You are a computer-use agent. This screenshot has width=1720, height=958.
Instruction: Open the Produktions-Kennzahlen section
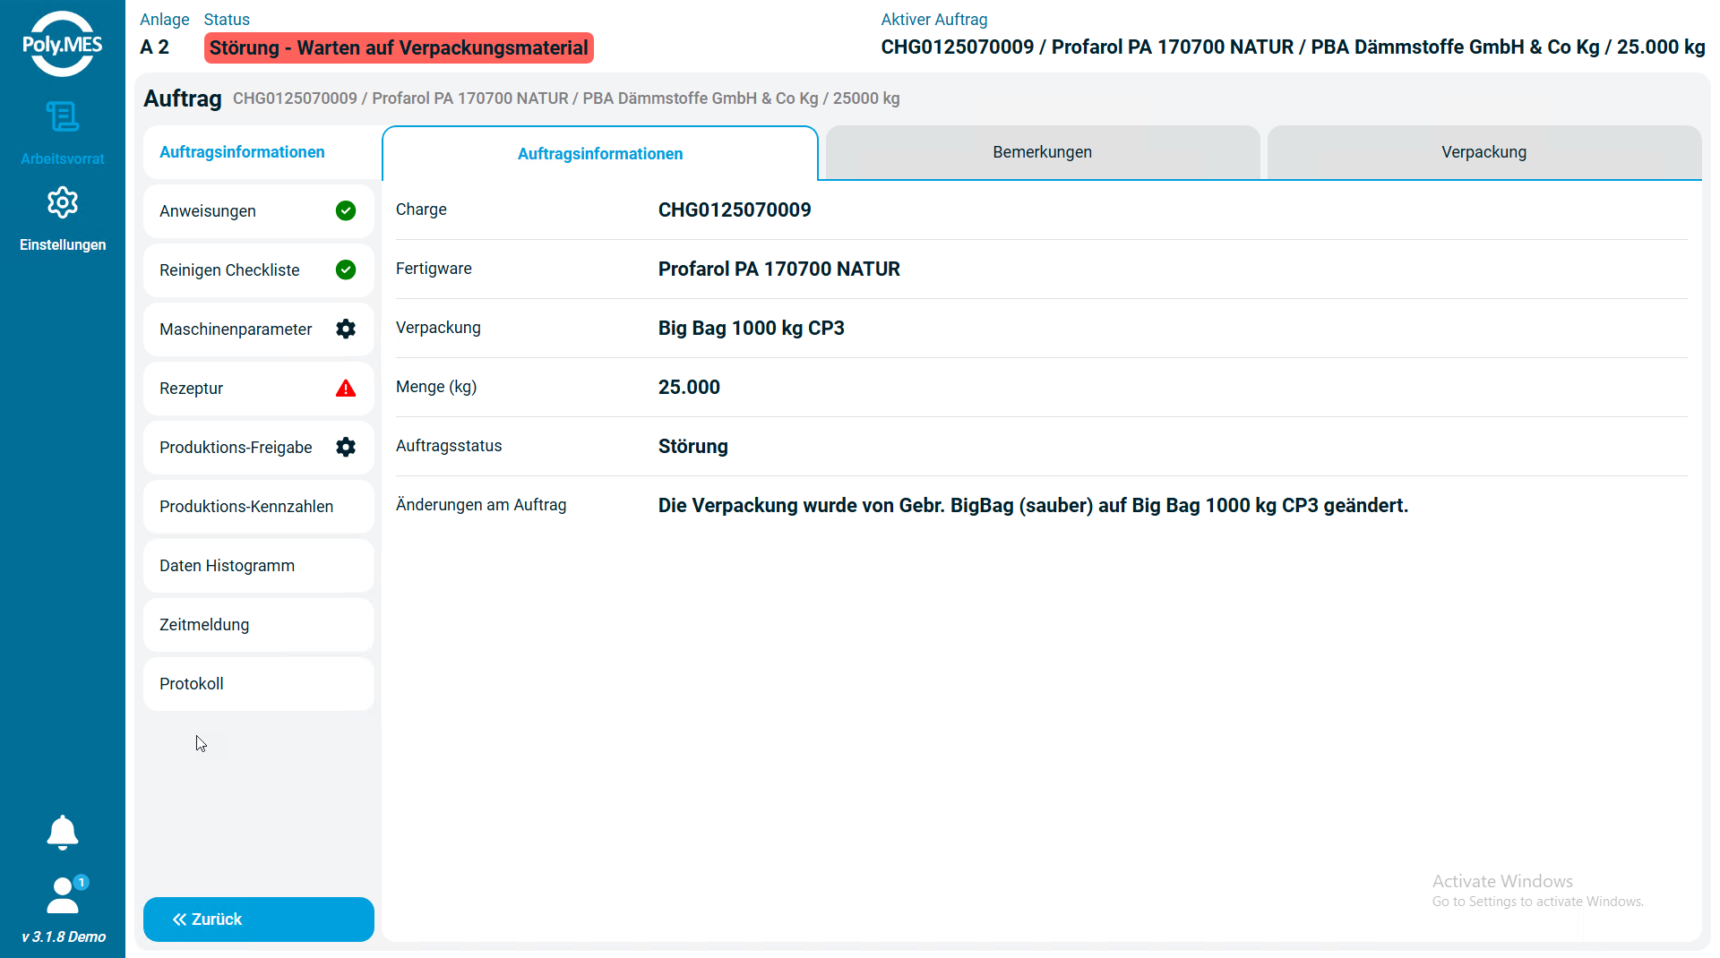point(259,507)
